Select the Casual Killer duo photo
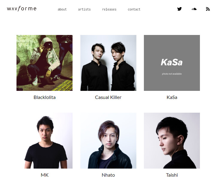223x188 pixels. 108,63
